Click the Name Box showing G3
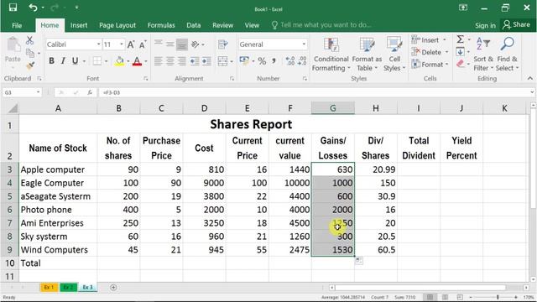Screen dimensions: 537x302 [x=22, y=92]
